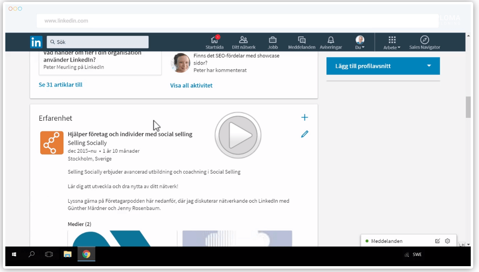Click Visa all aktivitet link
This screenshot has width=479, height=272.
click(x=191, y=85)
